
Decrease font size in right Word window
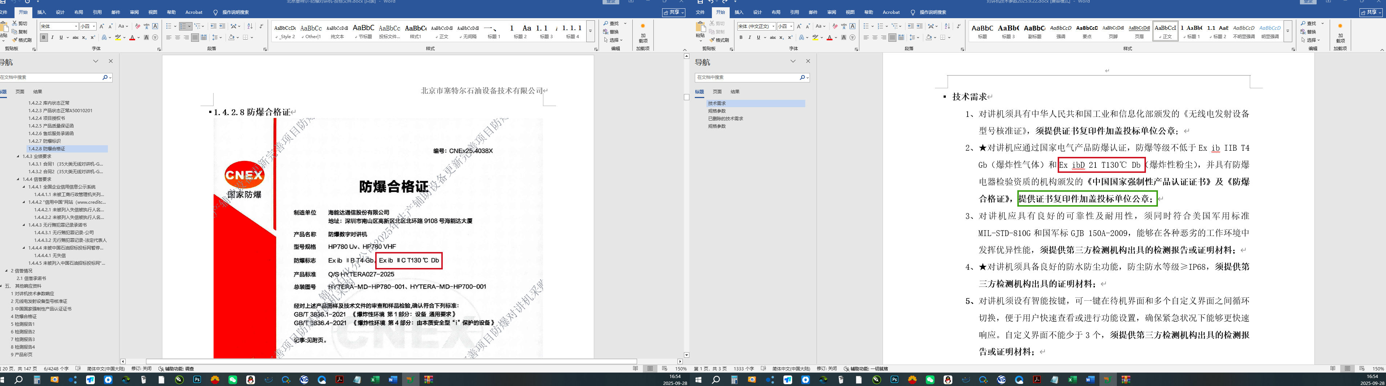click(x=808, y=27)
